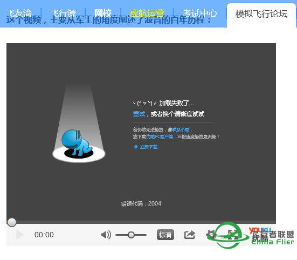Screen dimensions: 297x260
Task: Click the crouching blue mascot image
Action: 77,143
